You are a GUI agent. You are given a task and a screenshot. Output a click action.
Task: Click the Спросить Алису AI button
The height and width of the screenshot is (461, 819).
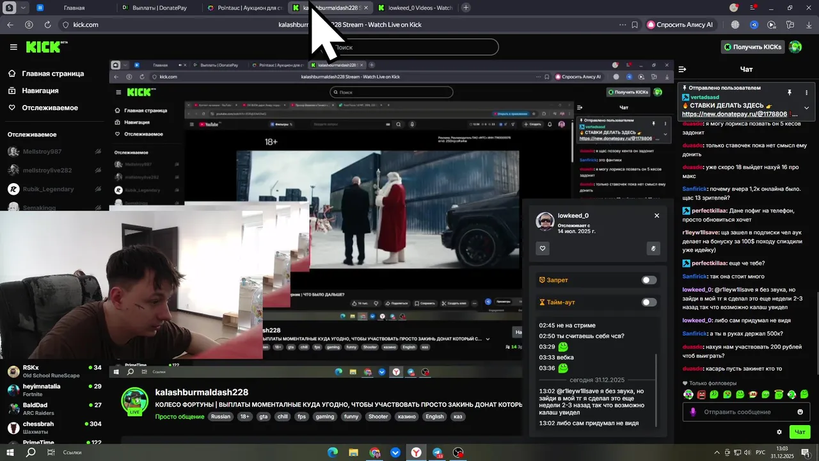[683, 24]
